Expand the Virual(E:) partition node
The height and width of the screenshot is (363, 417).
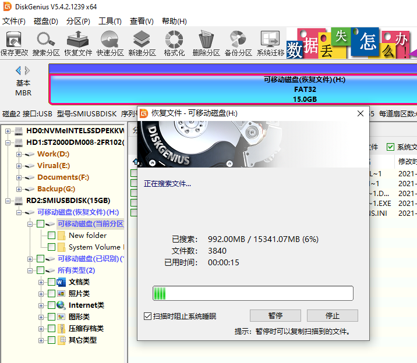(x=19, y=166)
